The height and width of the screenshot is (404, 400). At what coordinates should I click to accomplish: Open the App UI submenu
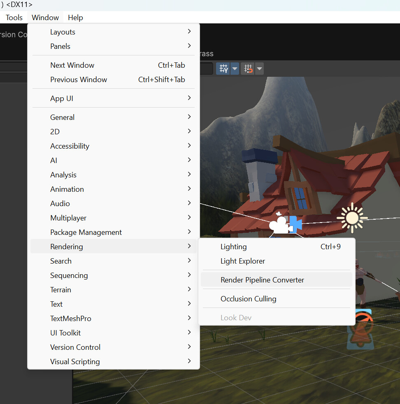tap(114, 99)
